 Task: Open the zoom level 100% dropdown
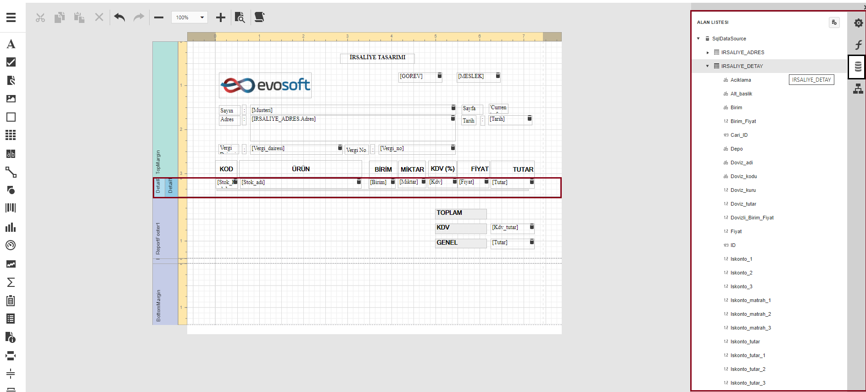(190, 17)
